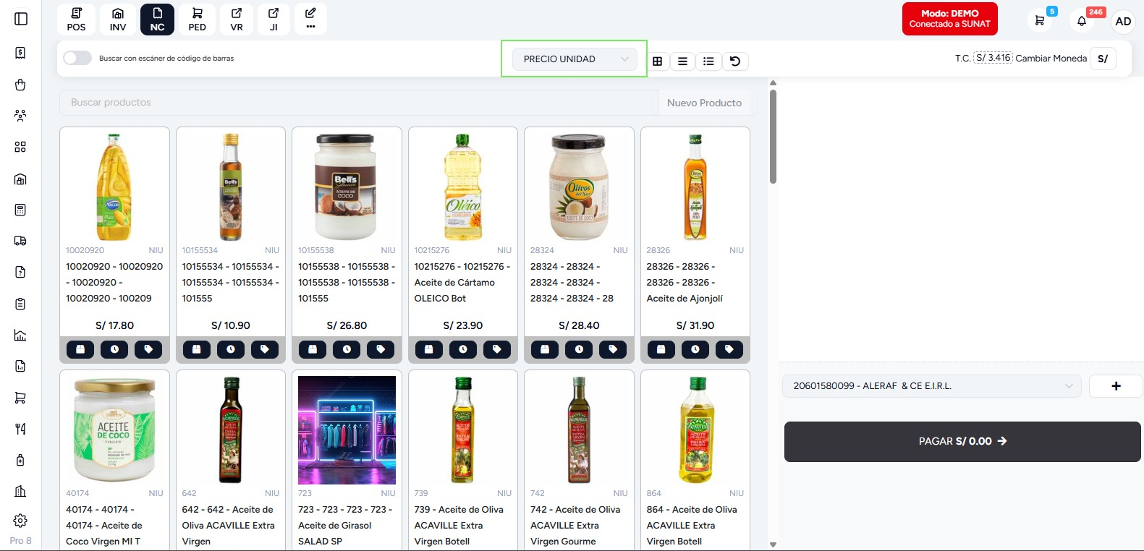Toggle the barcode scanner search switch
This screenshot has height=551, width=1144.
tap(77, 58)
